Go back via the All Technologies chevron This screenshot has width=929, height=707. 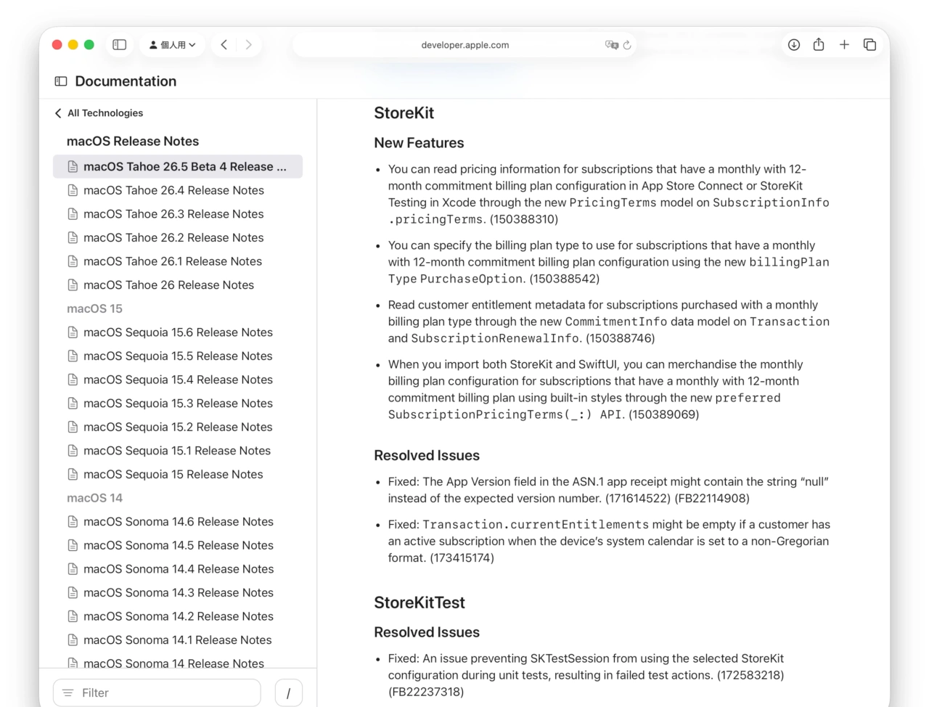pos(58,113)
